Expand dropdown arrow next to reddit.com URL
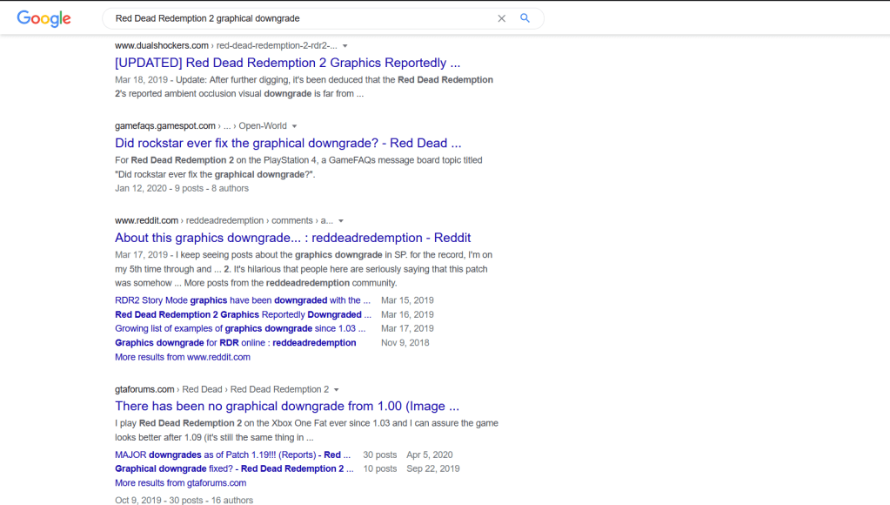Image resolution: width=890 pixels, height=505 pixels. [341, 221]
